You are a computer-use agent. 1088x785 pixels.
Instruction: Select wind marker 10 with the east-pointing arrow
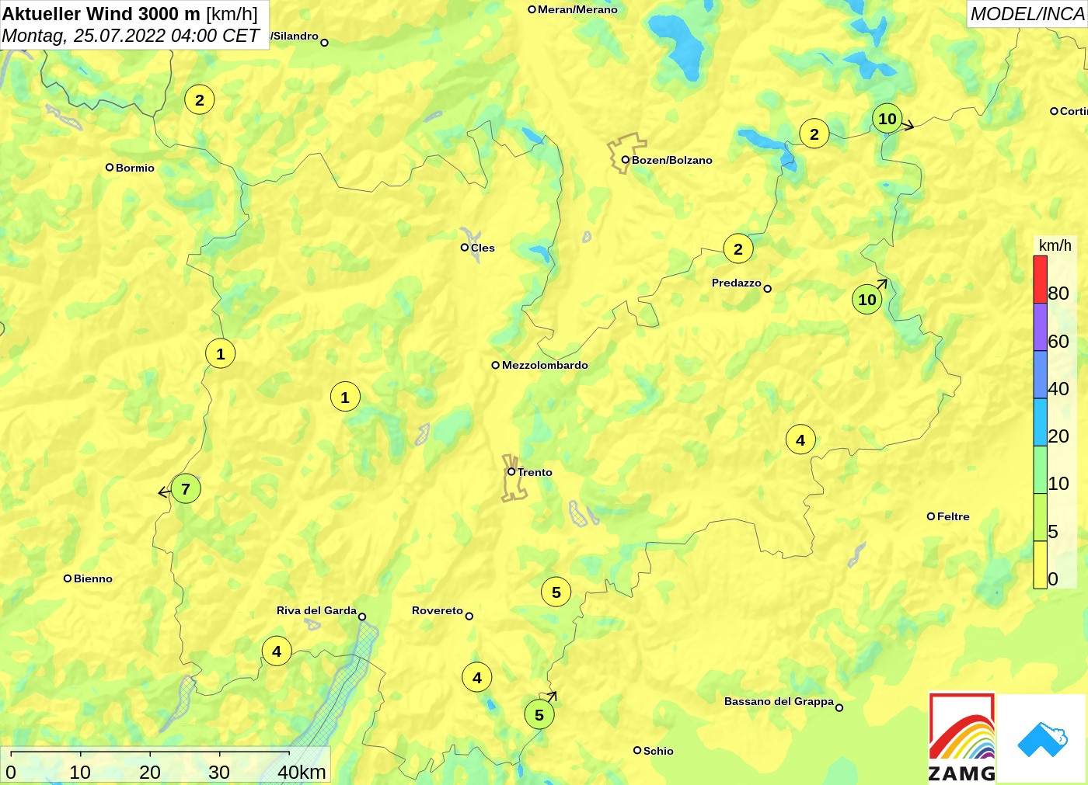(887, 119)
